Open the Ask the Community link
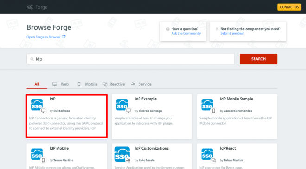Image resolution: width=306 pixels, height=169 pixels. [186, 33]
